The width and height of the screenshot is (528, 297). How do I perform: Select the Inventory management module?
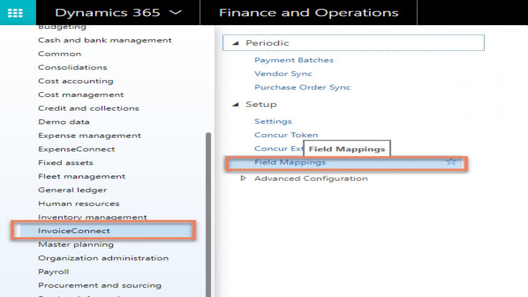[x=93, y=217]
